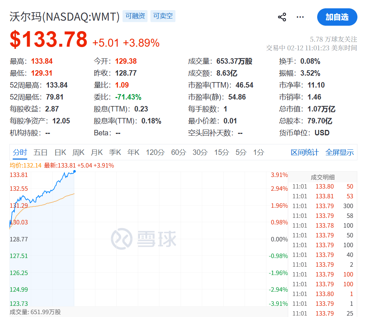Select the 周K chart period
This screenshot has height=317, width=373.
tap(78, 152)
